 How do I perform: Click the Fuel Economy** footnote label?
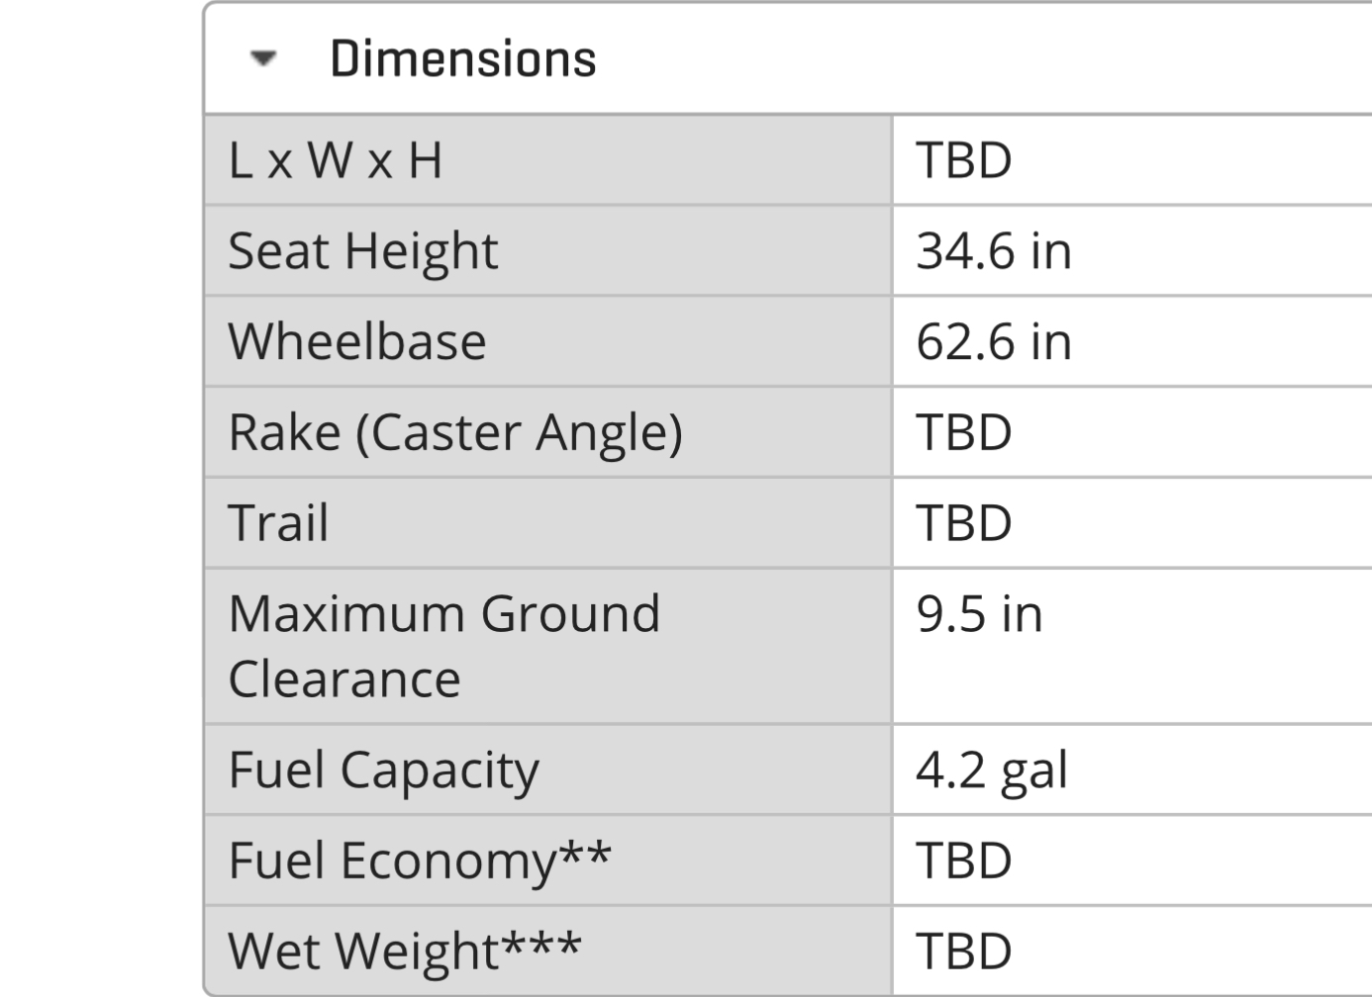(419, 861)
